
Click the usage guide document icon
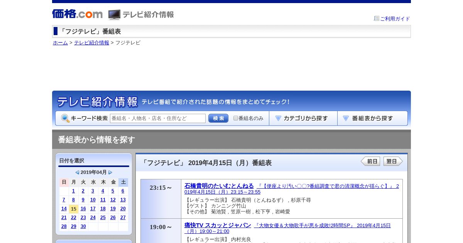pos(377,18)
